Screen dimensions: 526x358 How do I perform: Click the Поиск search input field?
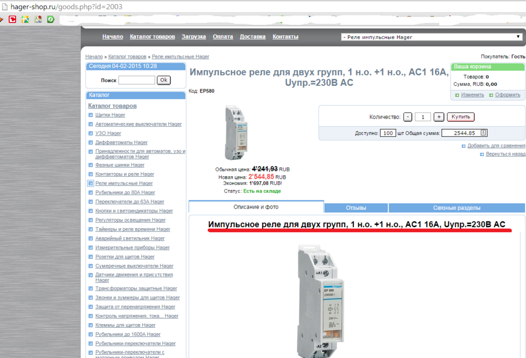137,80
